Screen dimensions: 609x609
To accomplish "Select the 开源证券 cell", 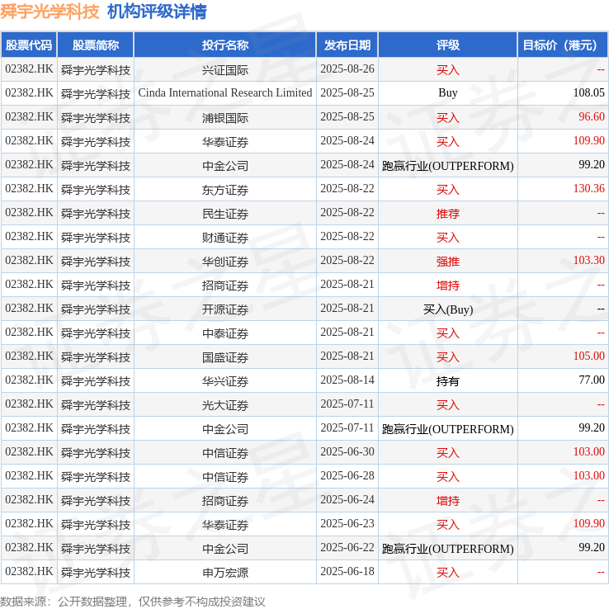I will point(225,309).
